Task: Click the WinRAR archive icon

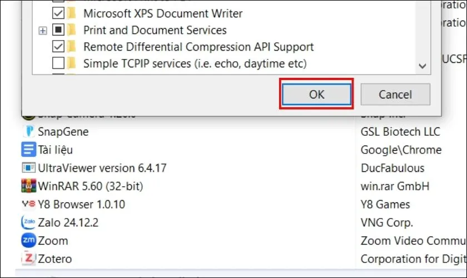Action: pyautogui.click(x=28, y=186)
